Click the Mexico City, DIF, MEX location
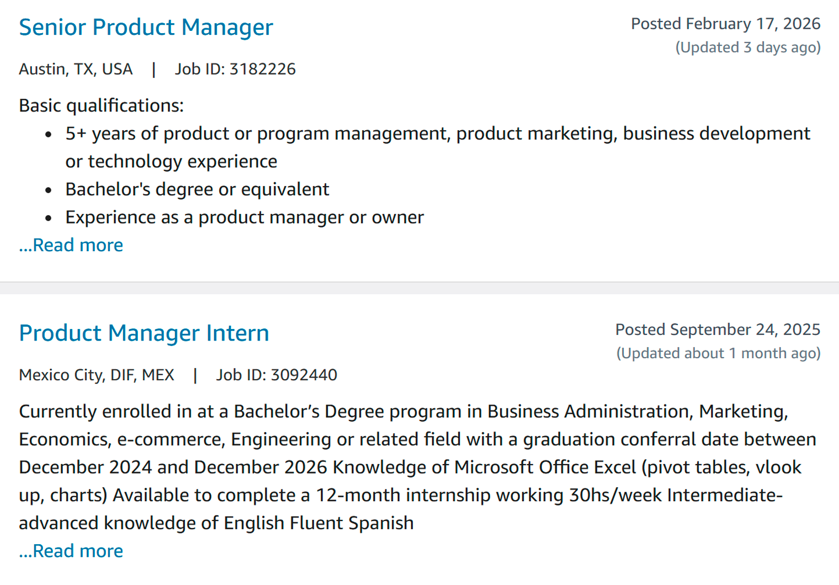The width and height of the screenshot is (839, 585). pyautogui.click(x=97, y=375)
